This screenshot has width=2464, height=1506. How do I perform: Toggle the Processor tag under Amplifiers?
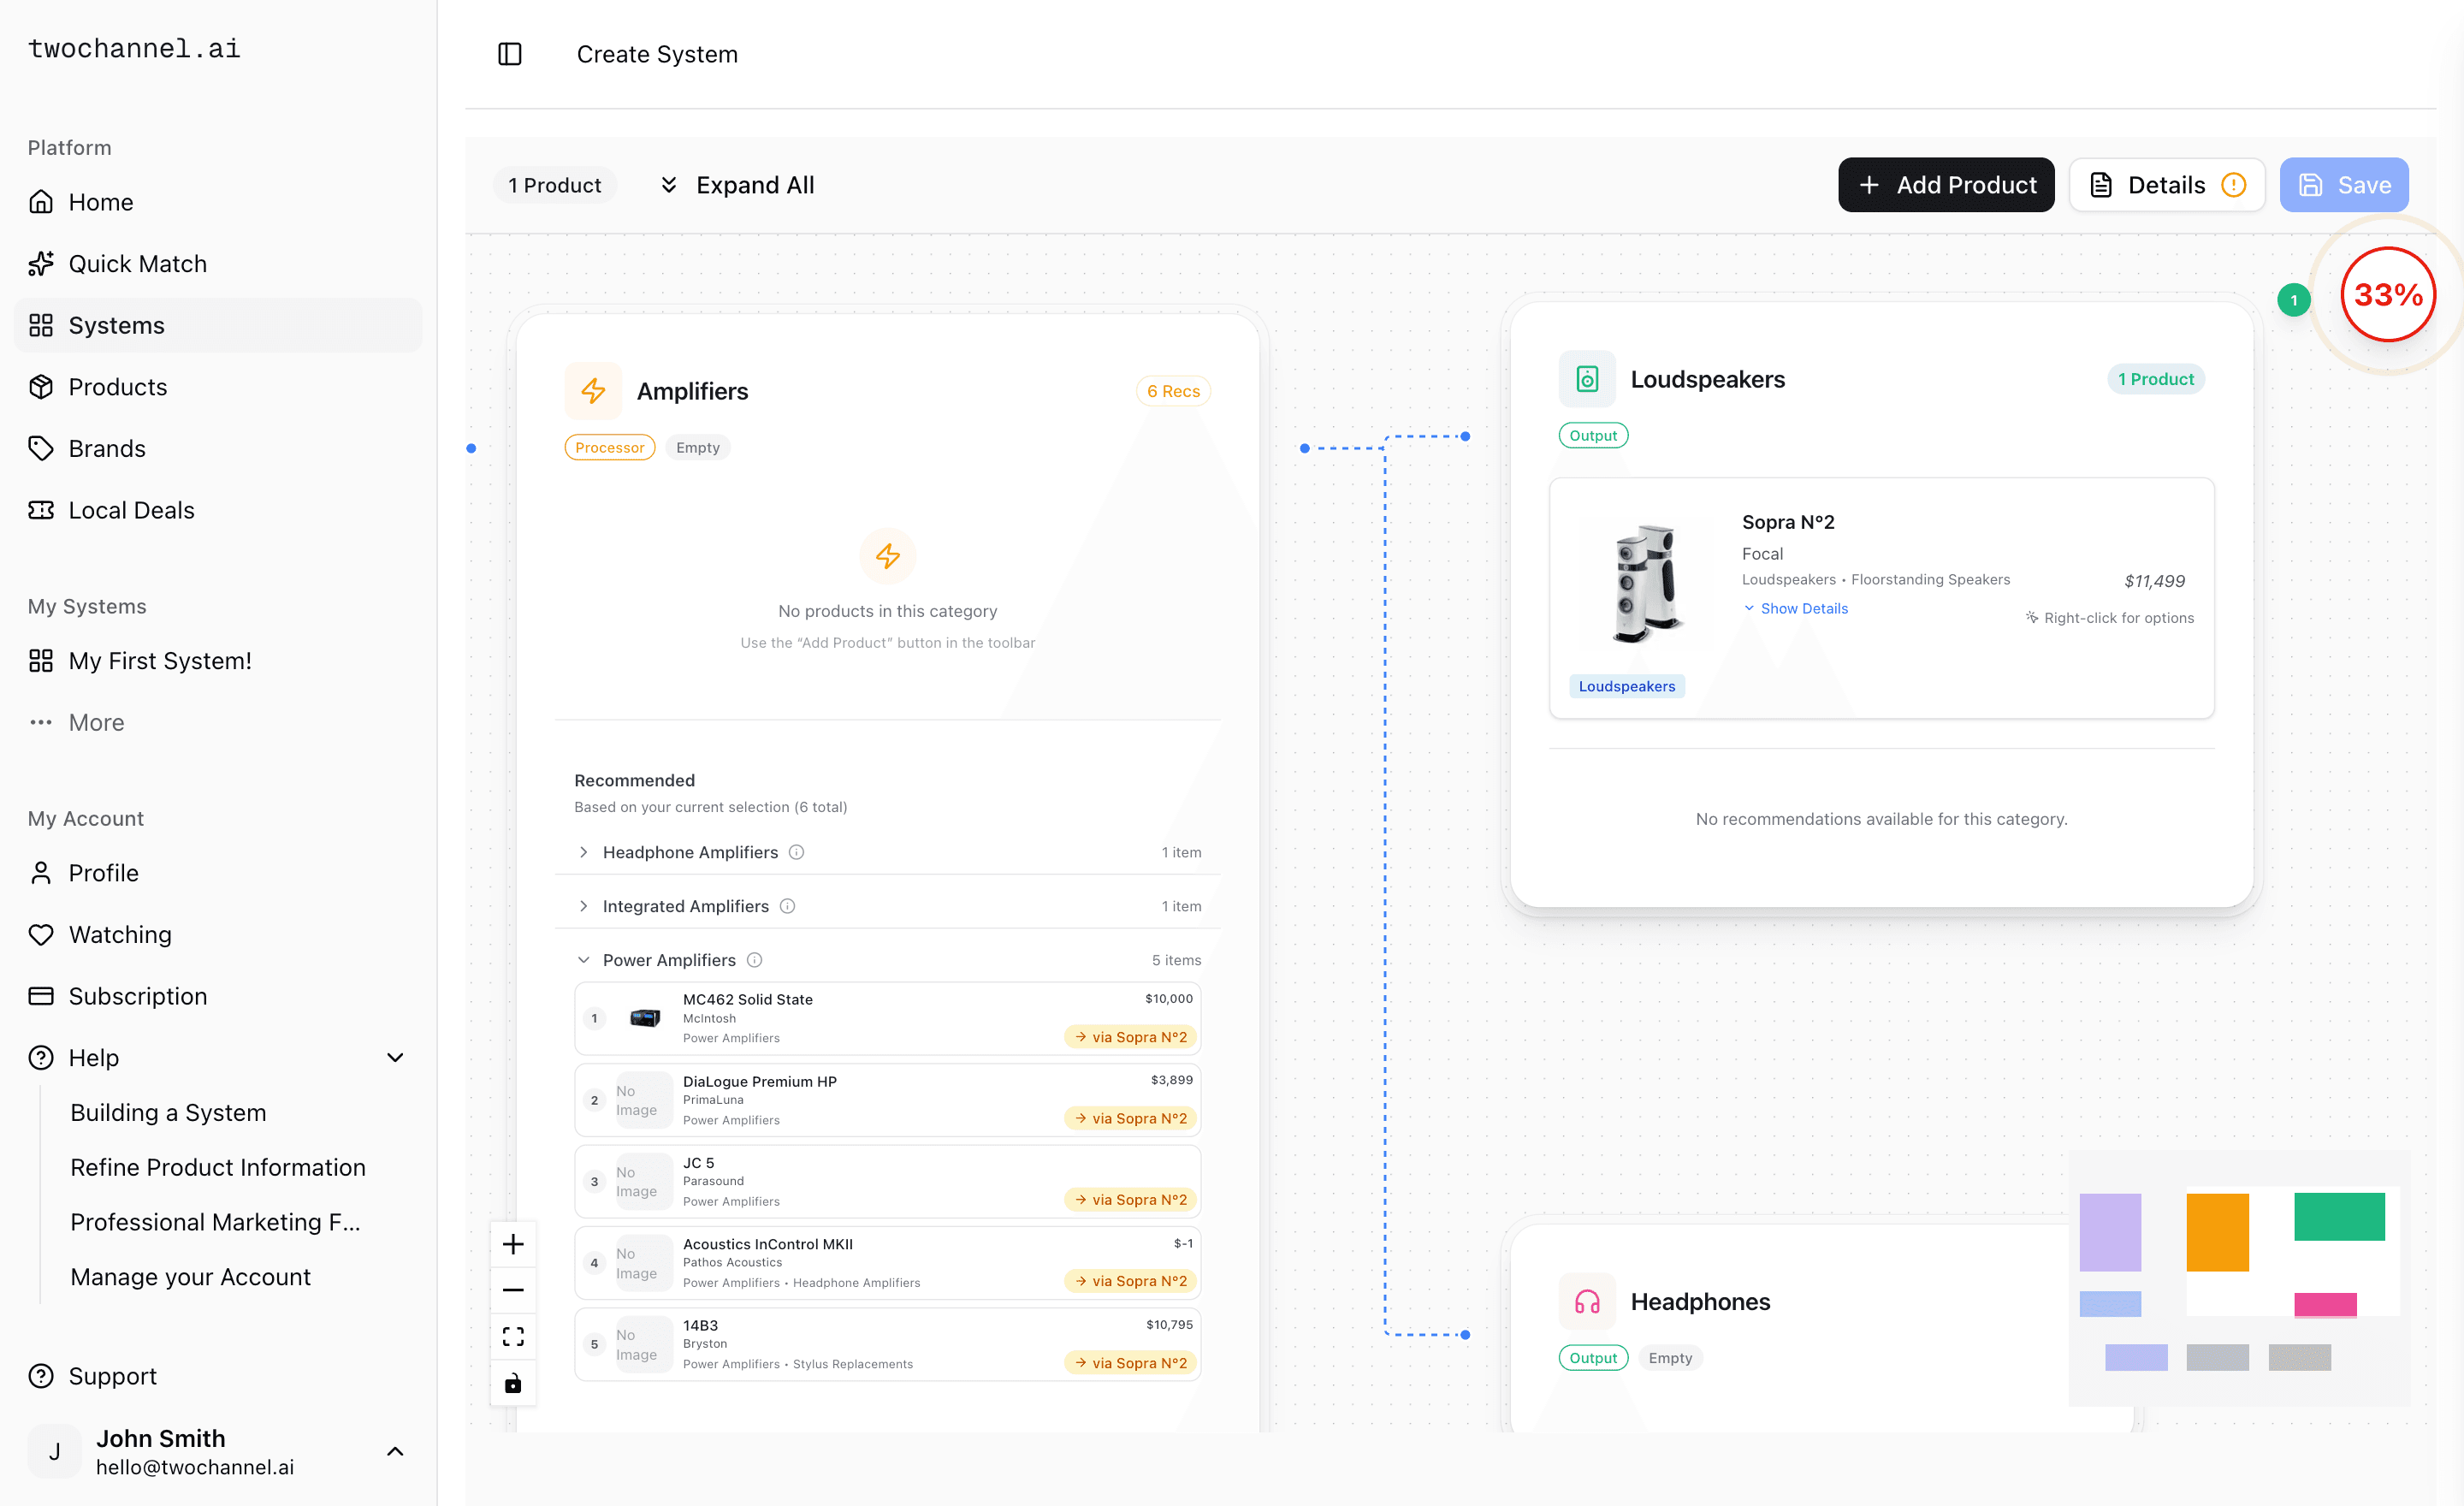pos(609,447)
